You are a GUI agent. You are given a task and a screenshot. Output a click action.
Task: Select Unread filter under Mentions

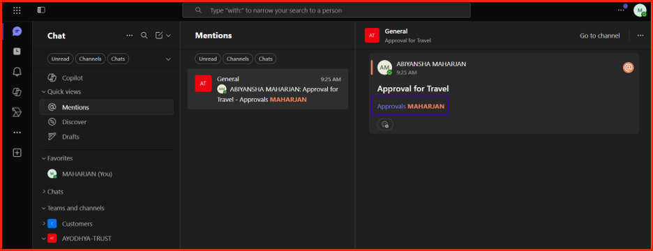[x=208, y=59]
